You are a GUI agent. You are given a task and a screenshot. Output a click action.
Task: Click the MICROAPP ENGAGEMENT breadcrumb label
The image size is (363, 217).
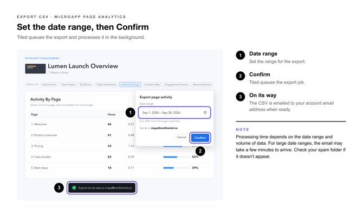[42, 58]
